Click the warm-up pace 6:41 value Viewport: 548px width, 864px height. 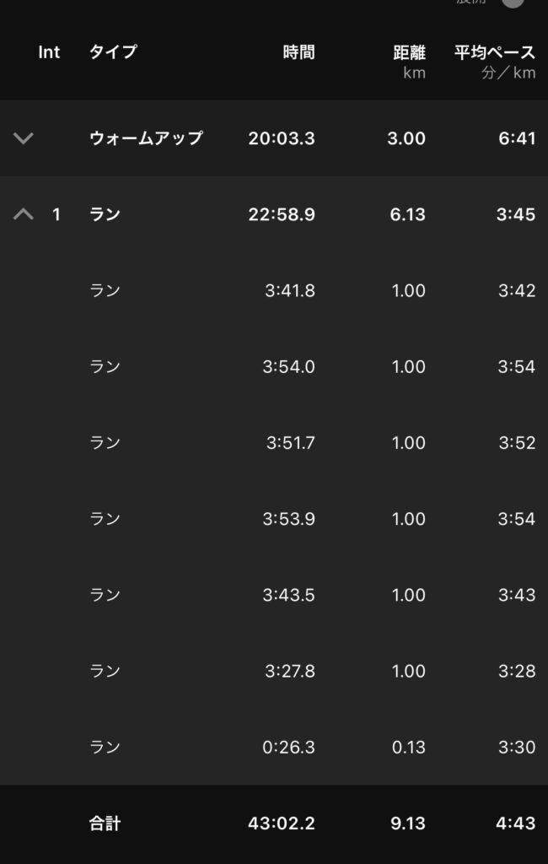[516, 138]
